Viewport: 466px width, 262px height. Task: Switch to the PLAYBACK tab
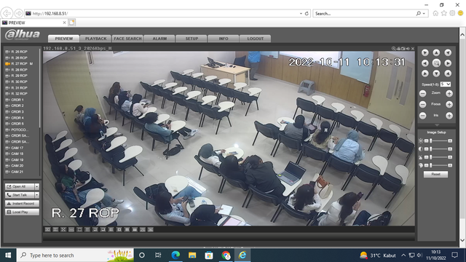click(x=95, y=39)
